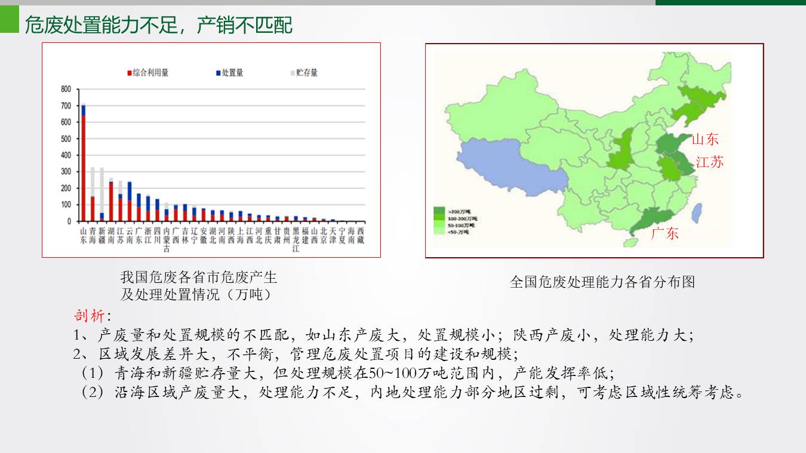This screenshot has width=806, height=453.
Task: Select the red 综合利用量 legend swatch
Action: (x=129, y=73)
